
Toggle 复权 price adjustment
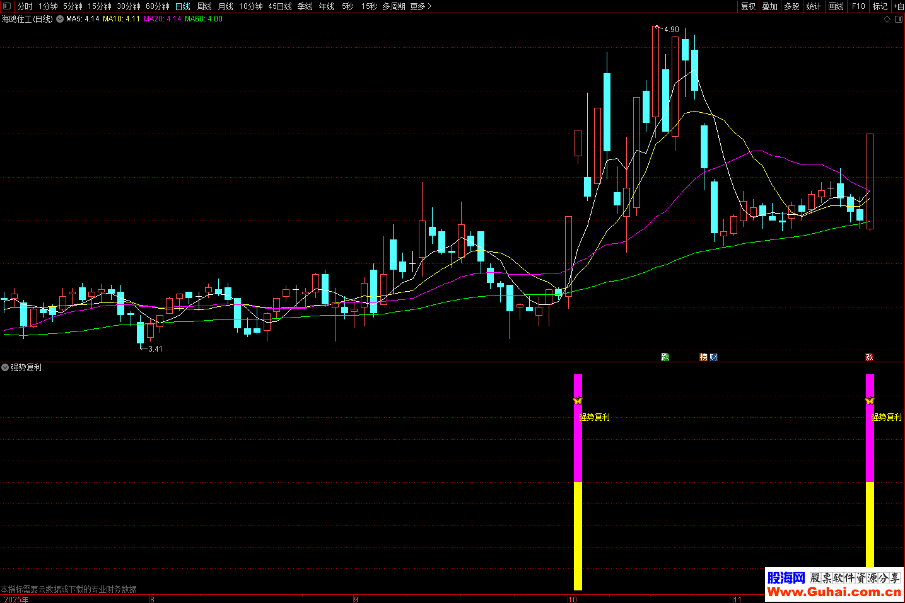point(748,6)
